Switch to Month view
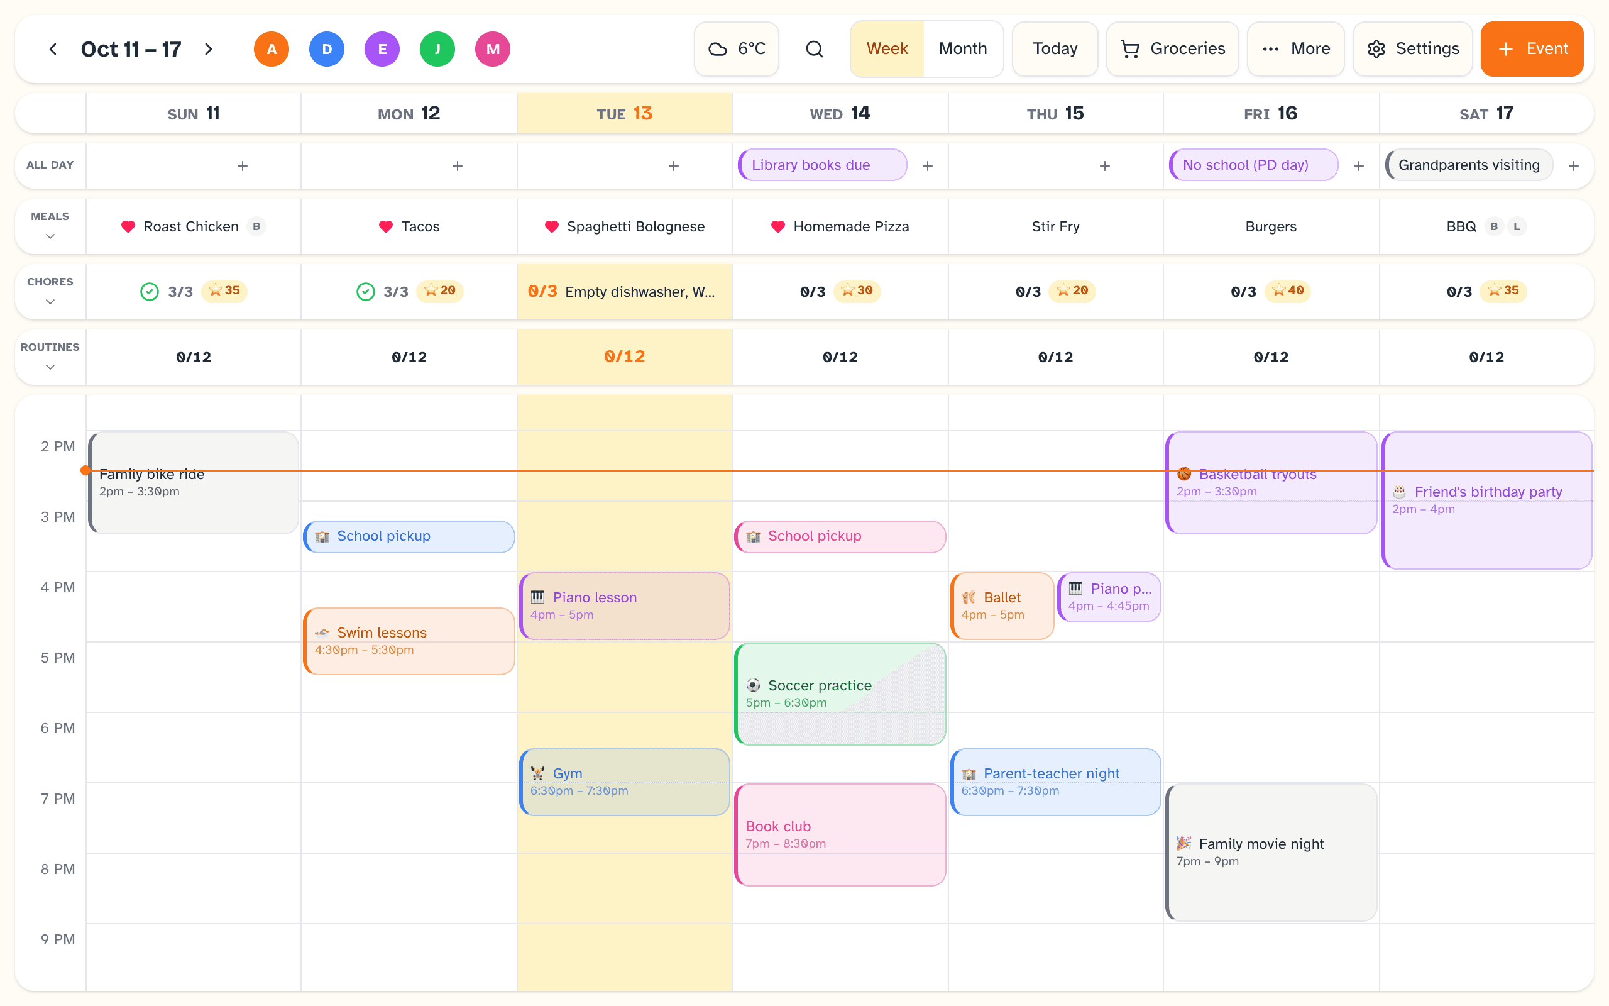The width and height of the screenshot is (1609, 1006). 963,48
